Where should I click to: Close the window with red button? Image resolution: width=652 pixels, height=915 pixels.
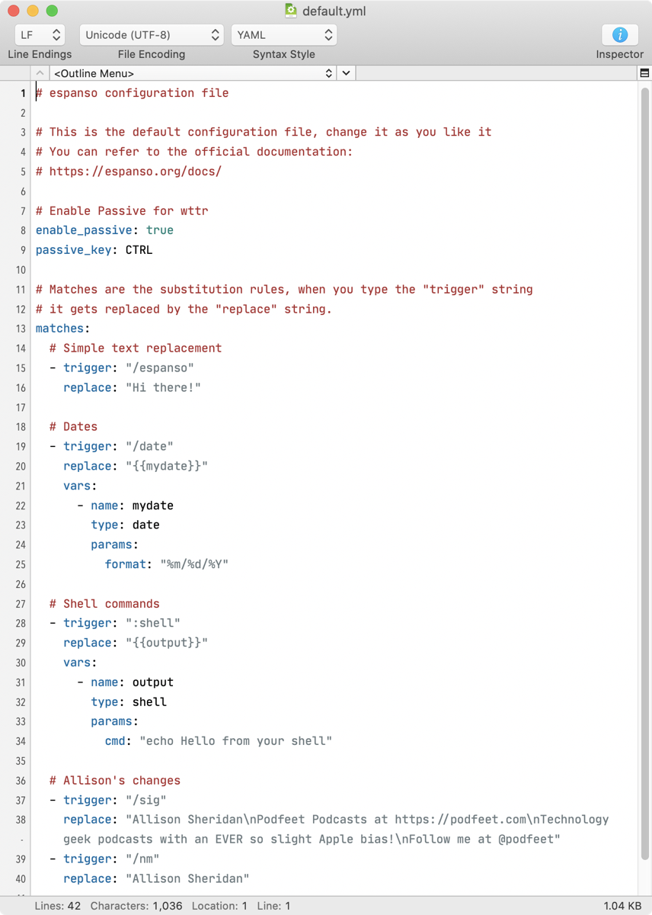tap(13, 11)
